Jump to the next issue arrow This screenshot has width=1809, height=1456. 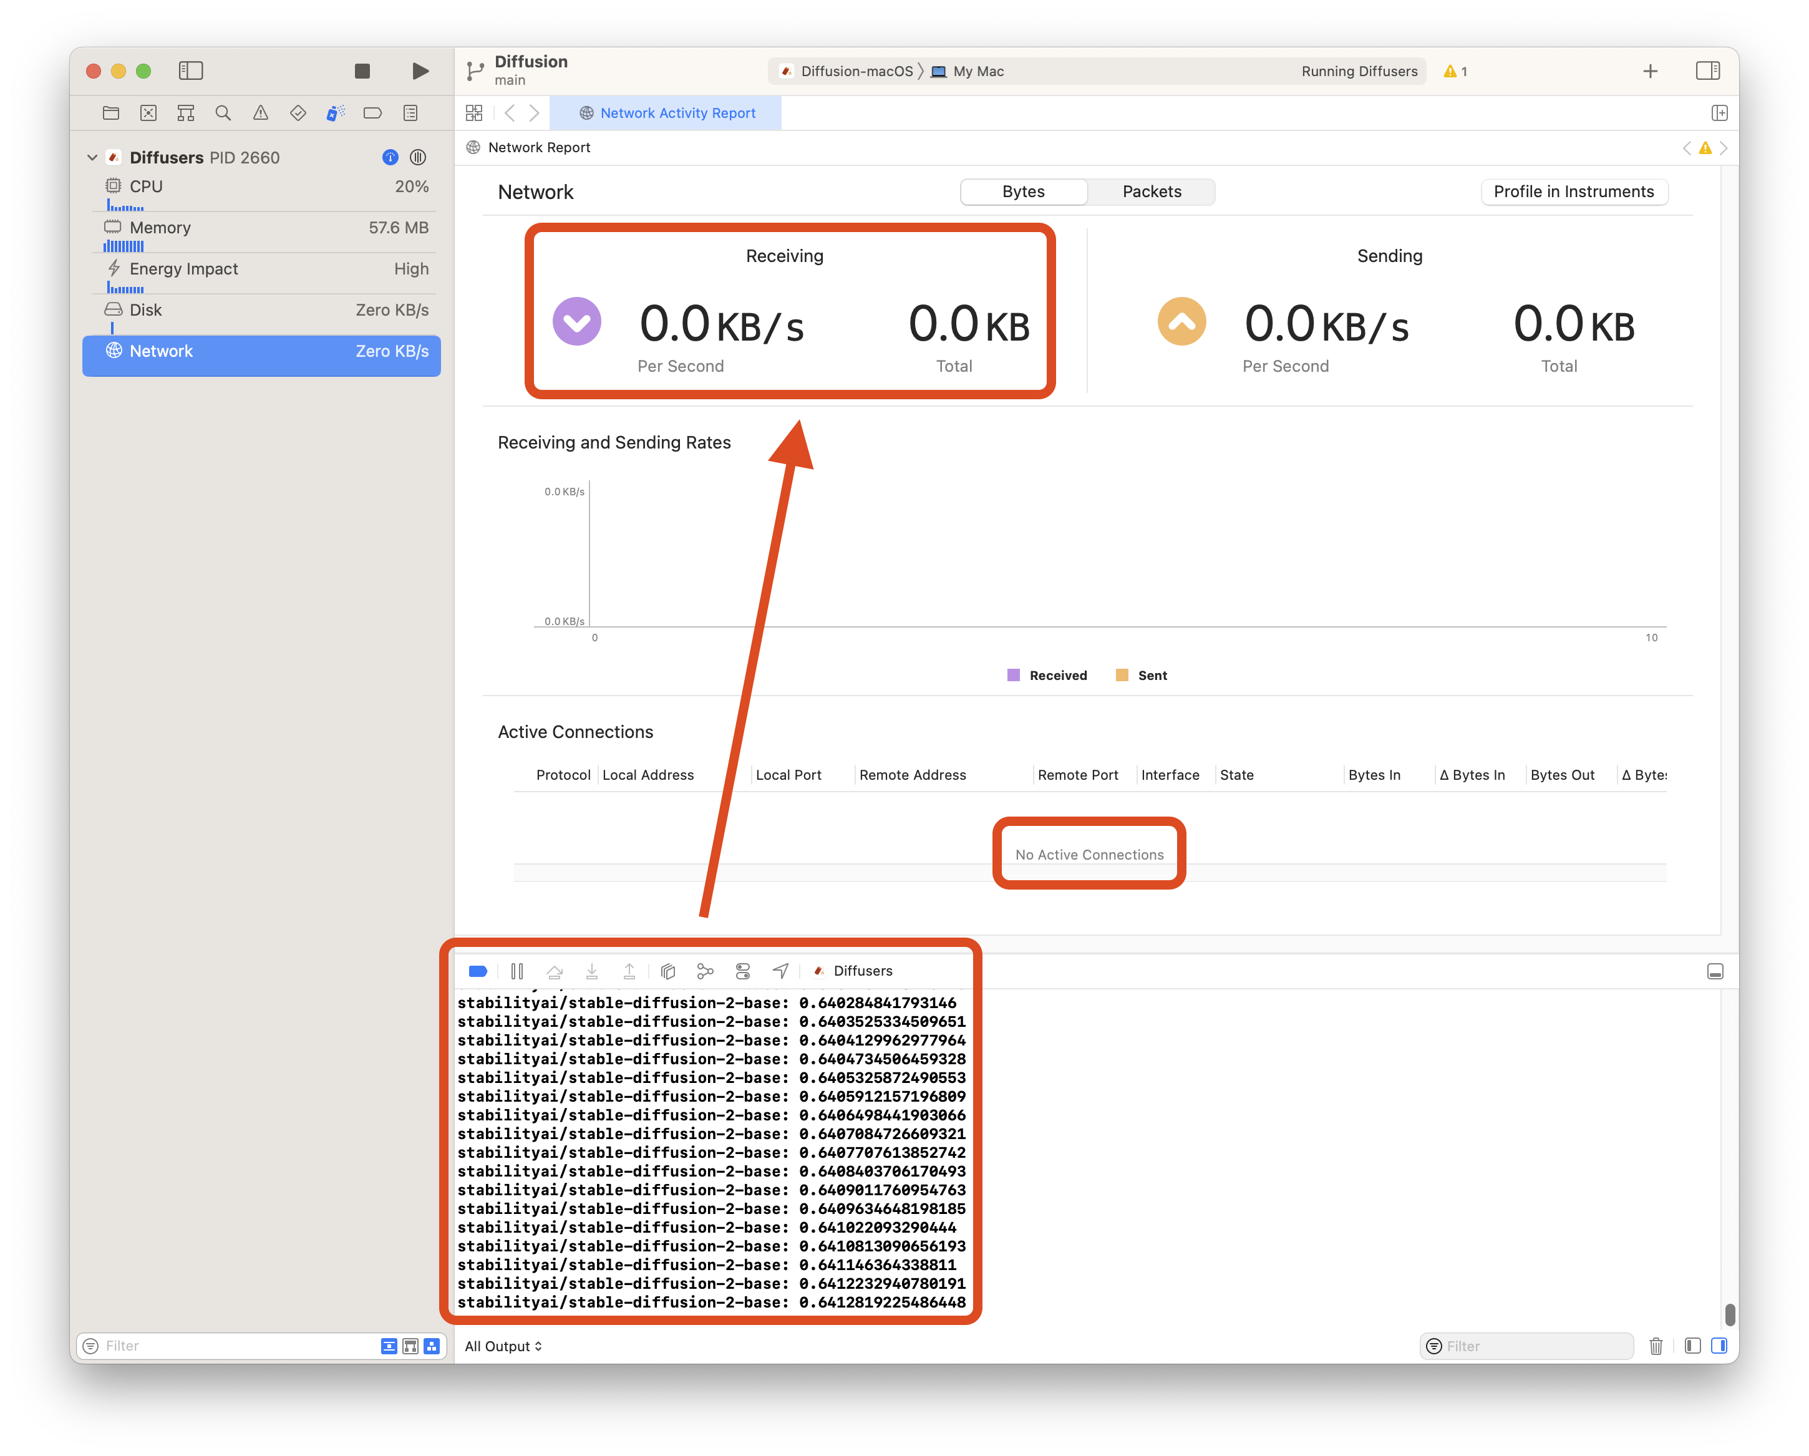[1724, 148]
